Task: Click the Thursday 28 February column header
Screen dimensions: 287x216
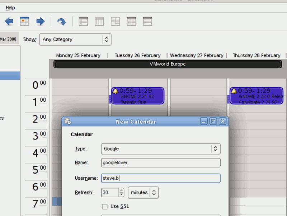Action: [x=257, y=55]
